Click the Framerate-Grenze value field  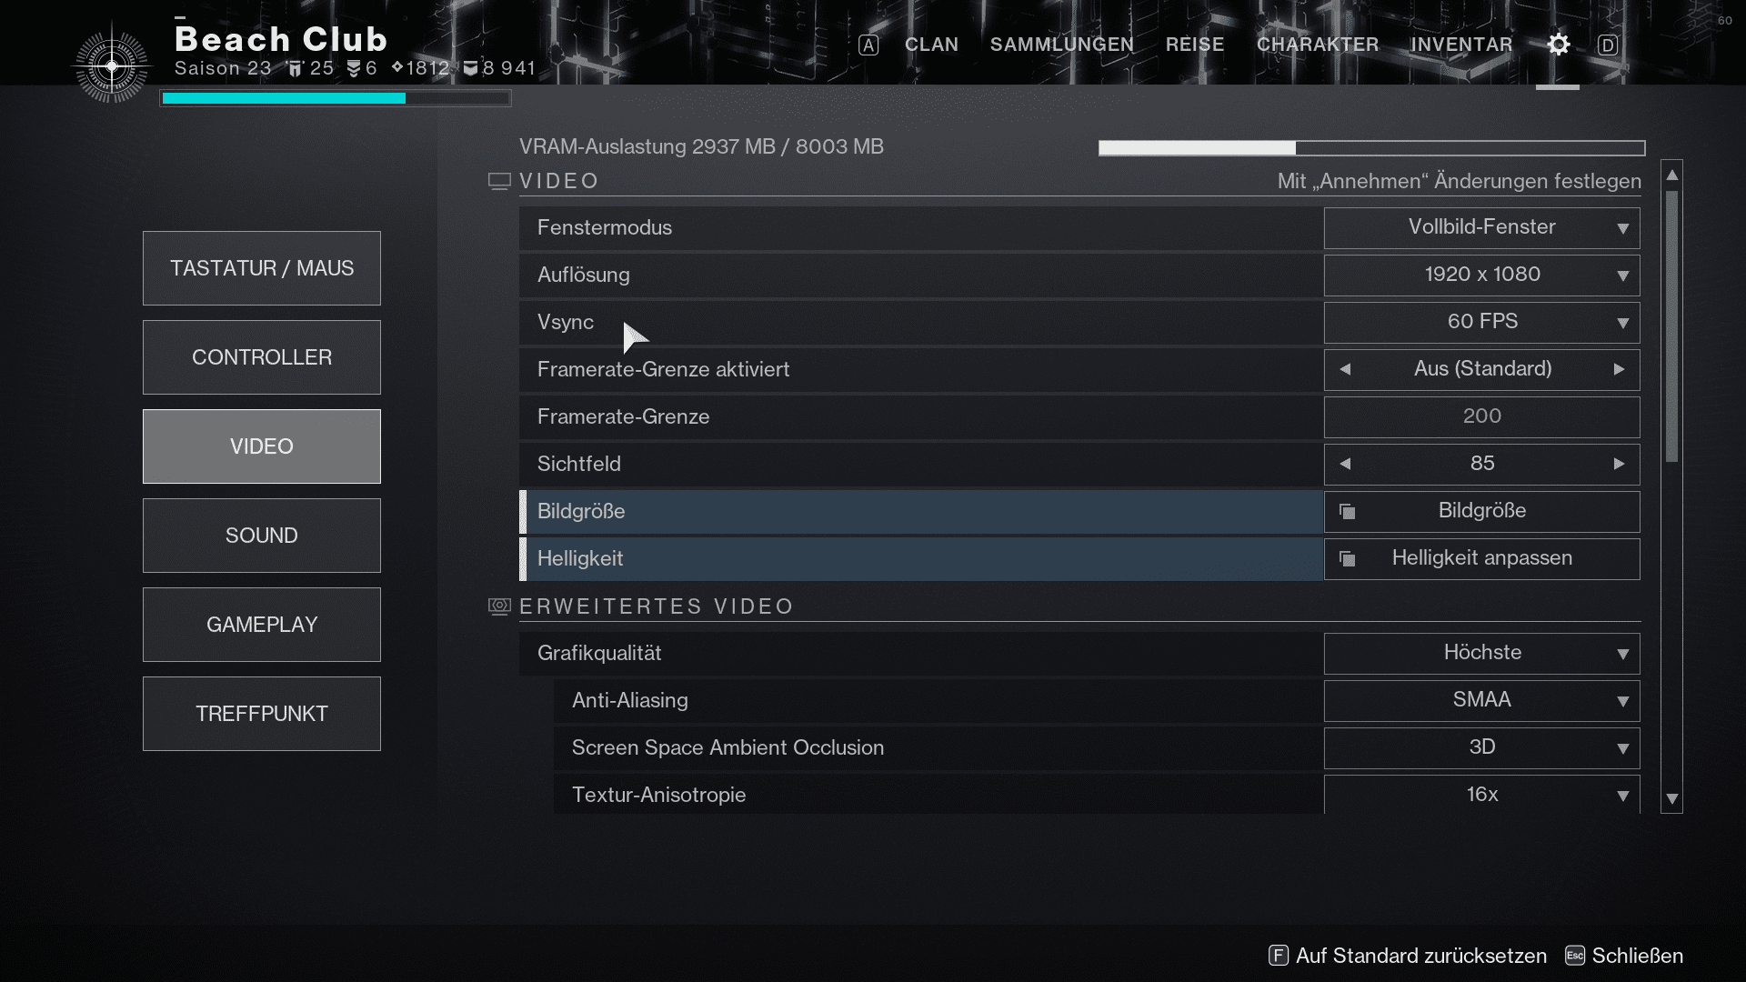click(x=1481, y=416)
